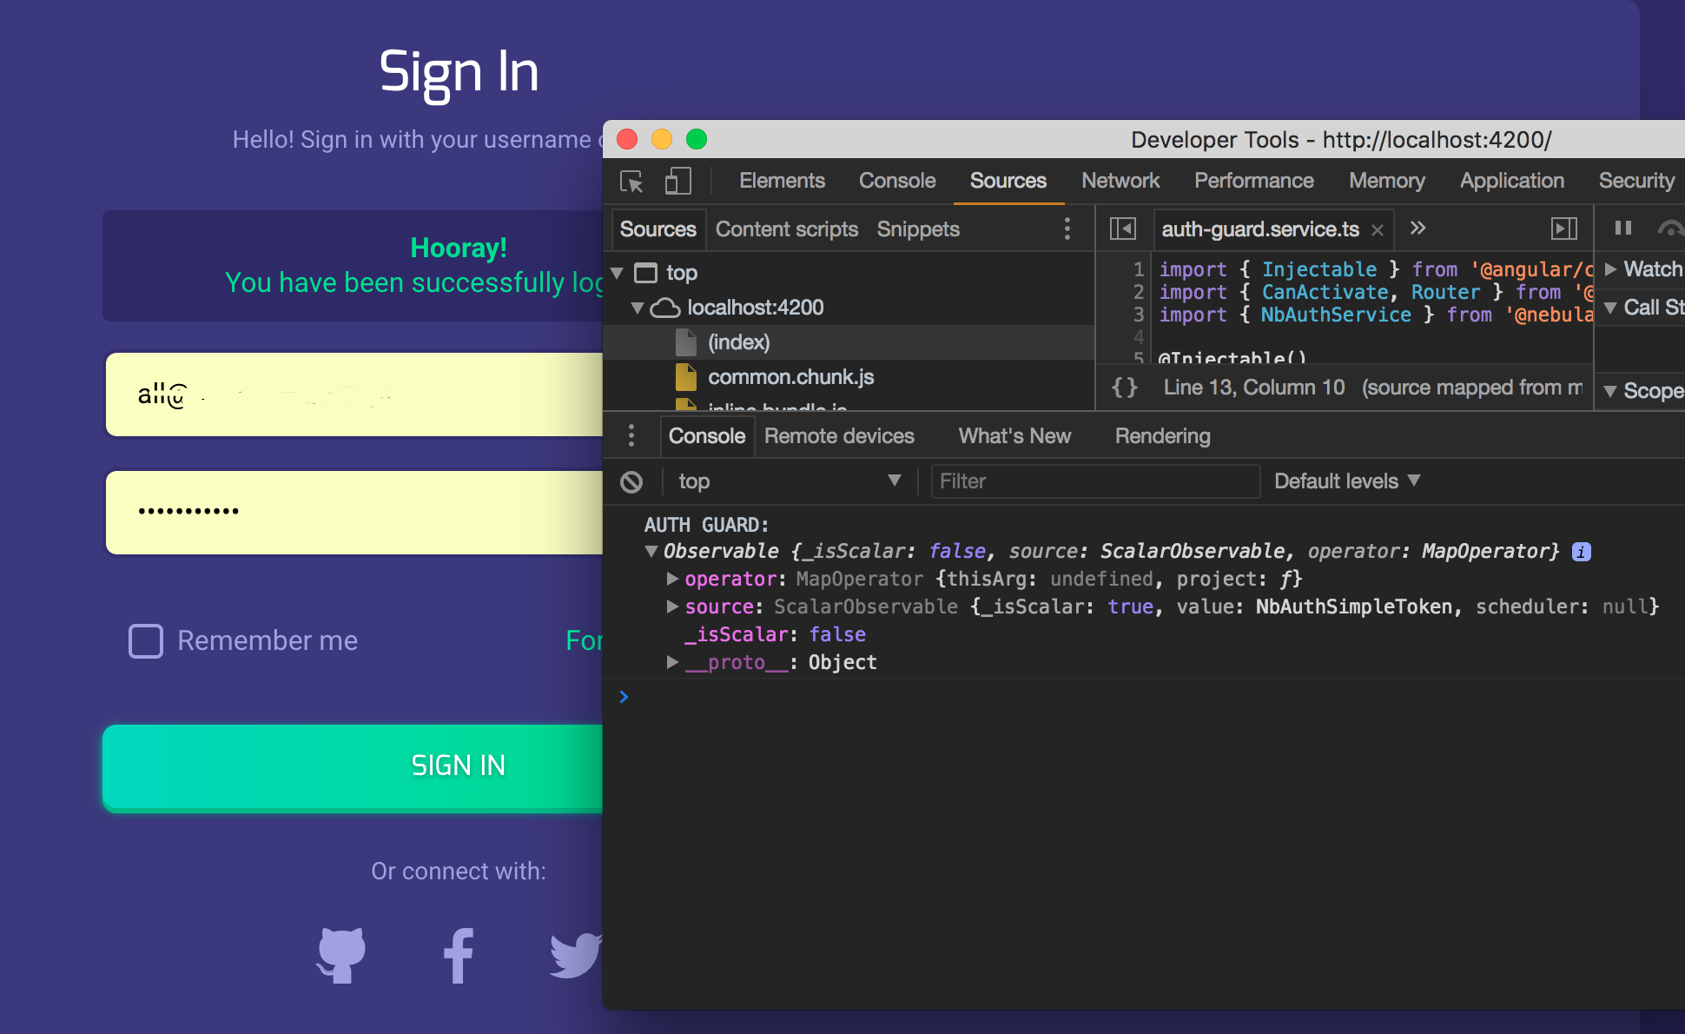Click the console Filter input field

point(1095,481)
